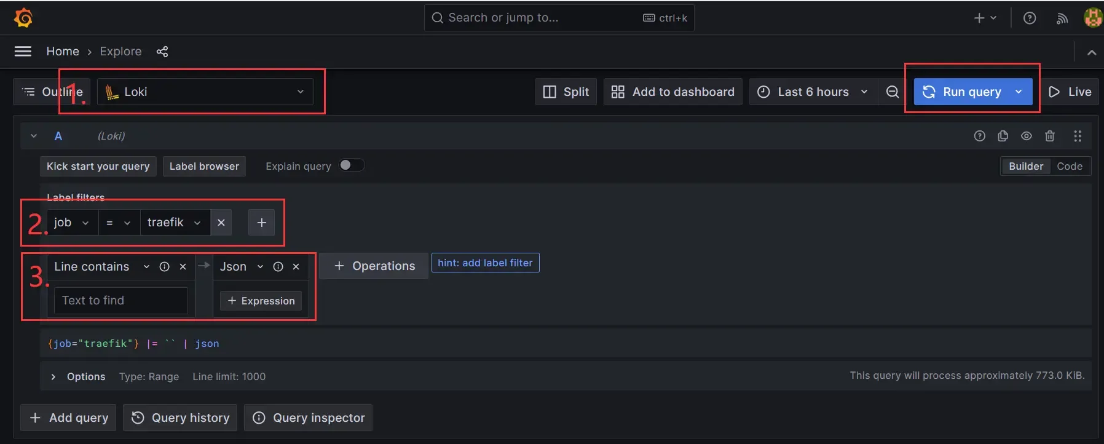This screenshot has width=1104, height=444.
Task: Open the Loki data source dropdown
Action: pyautogui.click(x=205, y=92)
